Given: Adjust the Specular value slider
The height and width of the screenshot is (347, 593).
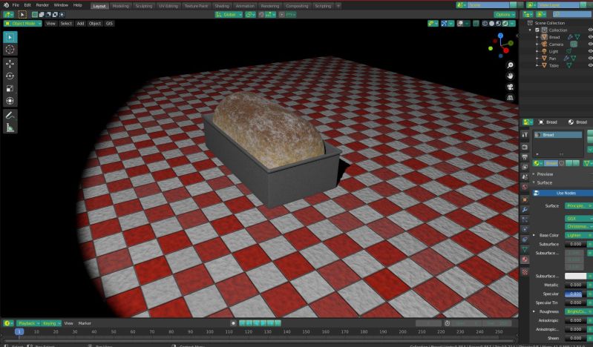Looking at the screenshot, I should point(576,294).
